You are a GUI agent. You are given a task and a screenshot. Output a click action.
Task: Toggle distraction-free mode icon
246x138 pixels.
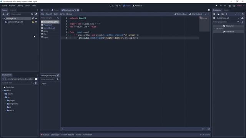(x=209, y=10)
